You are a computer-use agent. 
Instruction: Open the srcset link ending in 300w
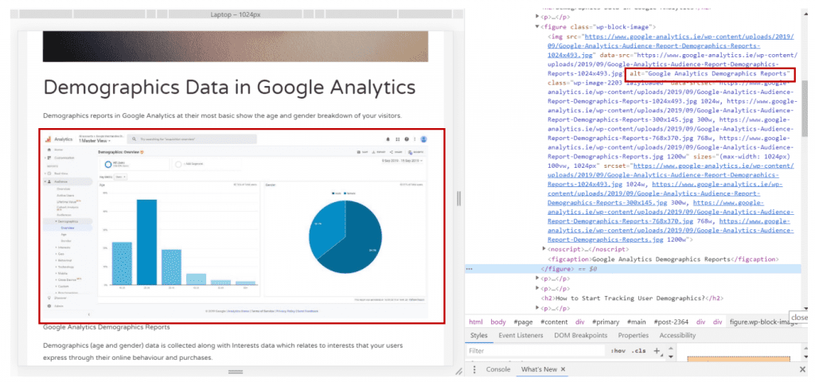coord(665,193)
